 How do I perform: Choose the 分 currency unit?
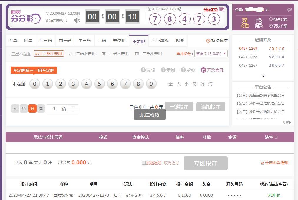[32, 109]
